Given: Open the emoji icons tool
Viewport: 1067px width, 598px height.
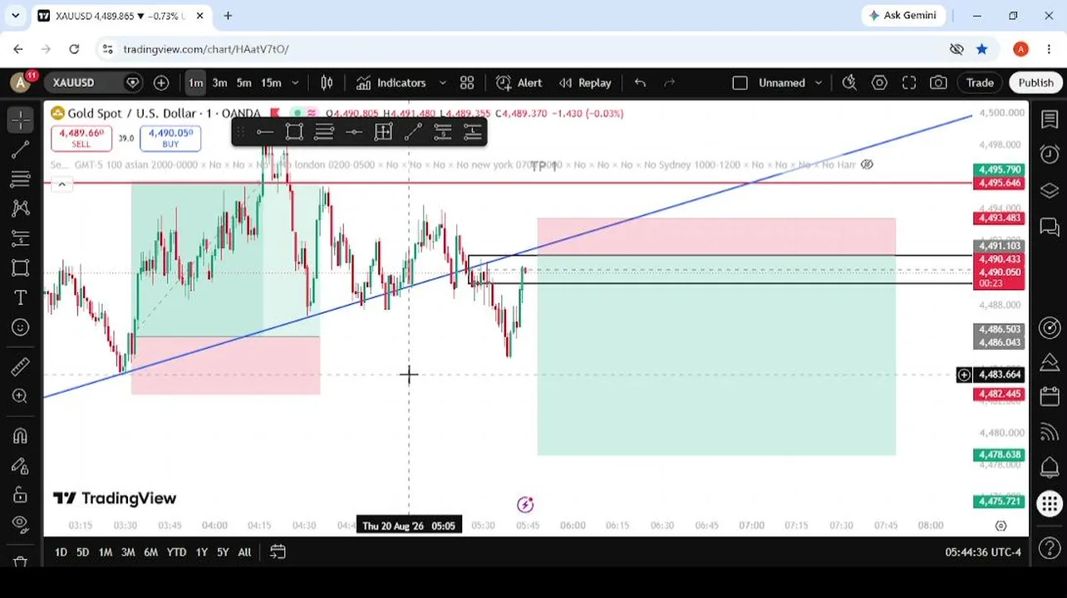Looking at the screenshot, I should [x=21, y=327].
